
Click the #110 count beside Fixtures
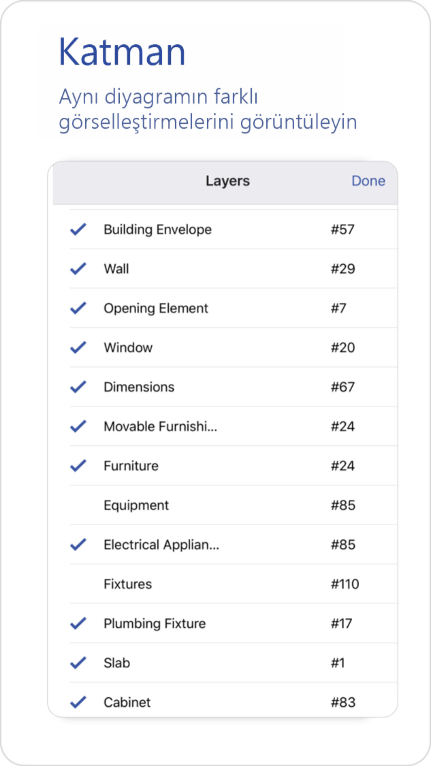point(345,584)
